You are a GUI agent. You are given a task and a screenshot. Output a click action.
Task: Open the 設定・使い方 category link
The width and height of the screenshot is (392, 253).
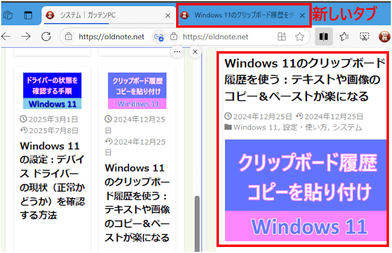pos(305,127)
